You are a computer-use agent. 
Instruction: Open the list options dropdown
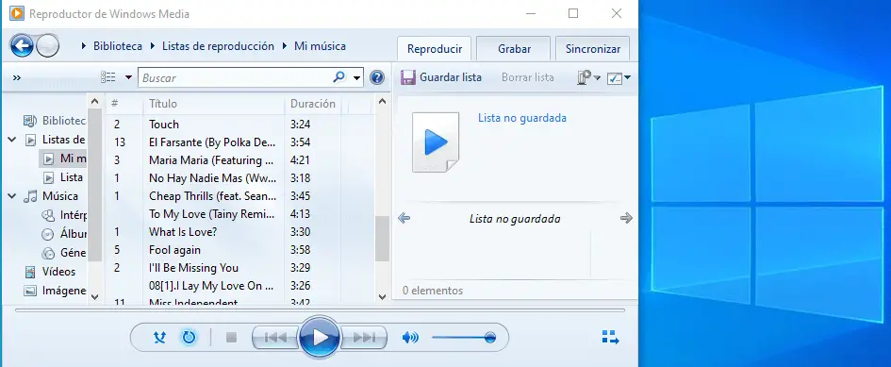pos(588,77)
